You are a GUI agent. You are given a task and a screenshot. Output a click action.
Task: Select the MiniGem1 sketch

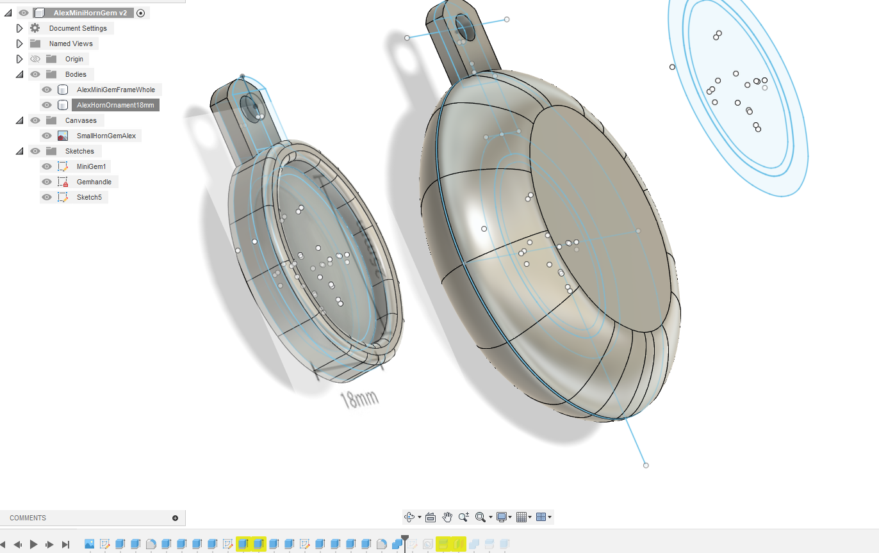(x=92, y=166)
